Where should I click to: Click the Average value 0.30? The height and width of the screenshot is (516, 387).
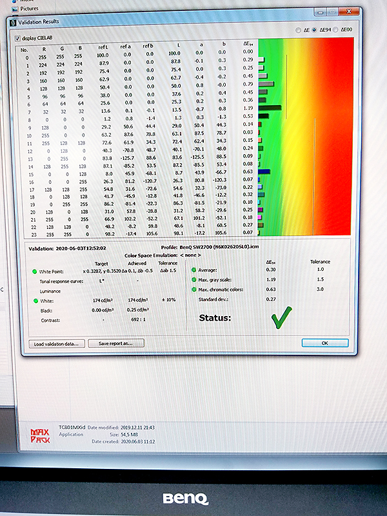pyautogui.click(x=271, y=270)
